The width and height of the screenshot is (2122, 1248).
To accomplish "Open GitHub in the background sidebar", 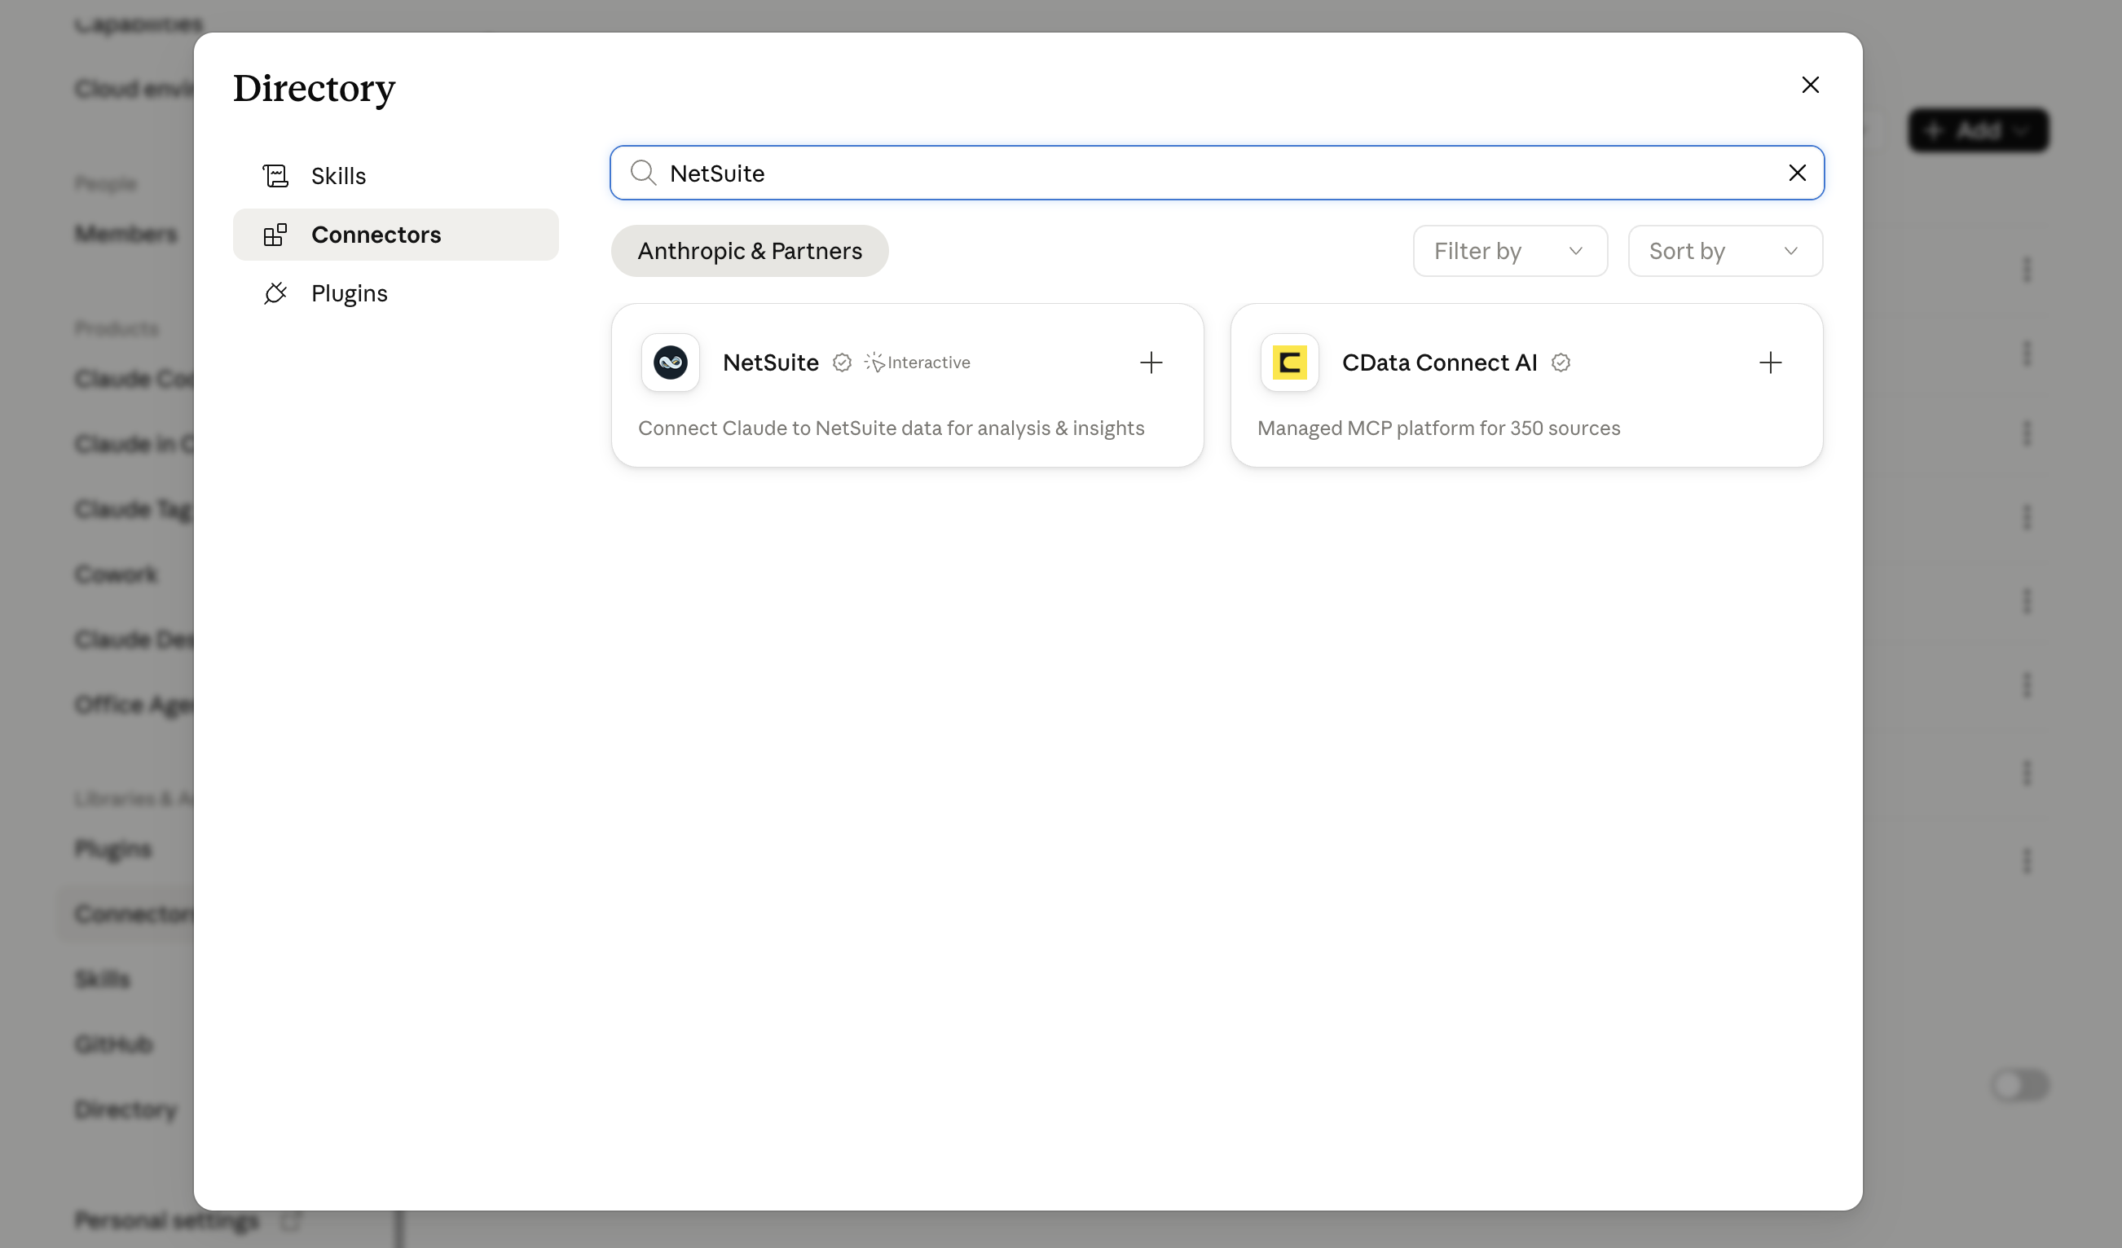I will pyautogui.click(x=114, y=1044).
